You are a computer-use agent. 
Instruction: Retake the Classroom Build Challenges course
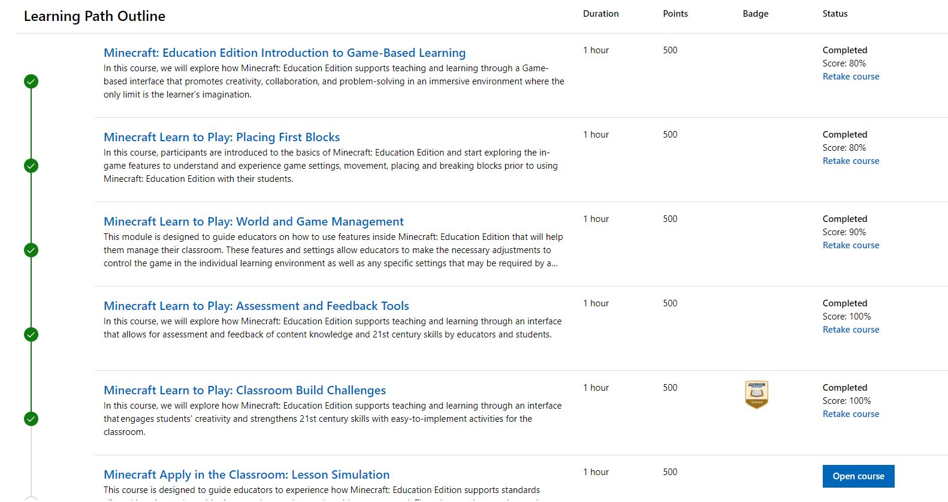(850, 414)
